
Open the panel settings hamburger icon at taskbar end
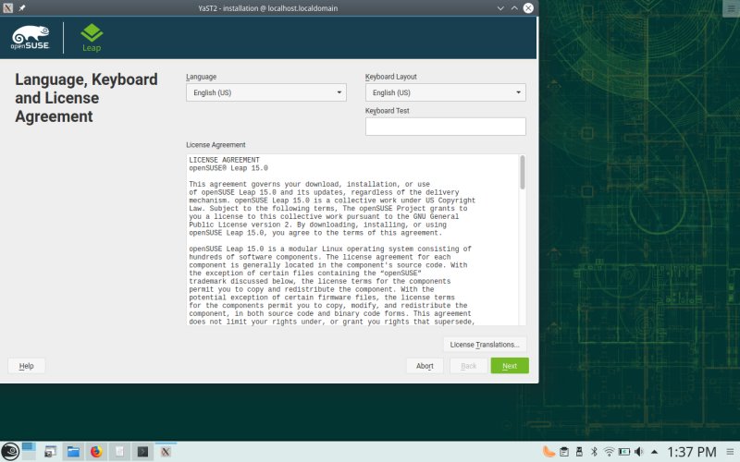click(x=730, y=452)
